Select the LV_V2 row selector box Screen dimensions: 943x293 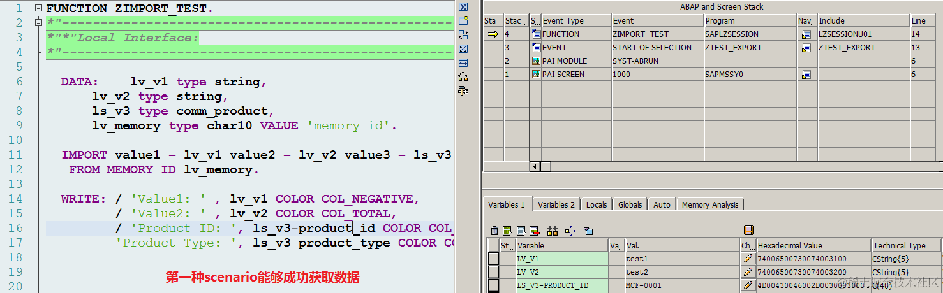[493, 272]
